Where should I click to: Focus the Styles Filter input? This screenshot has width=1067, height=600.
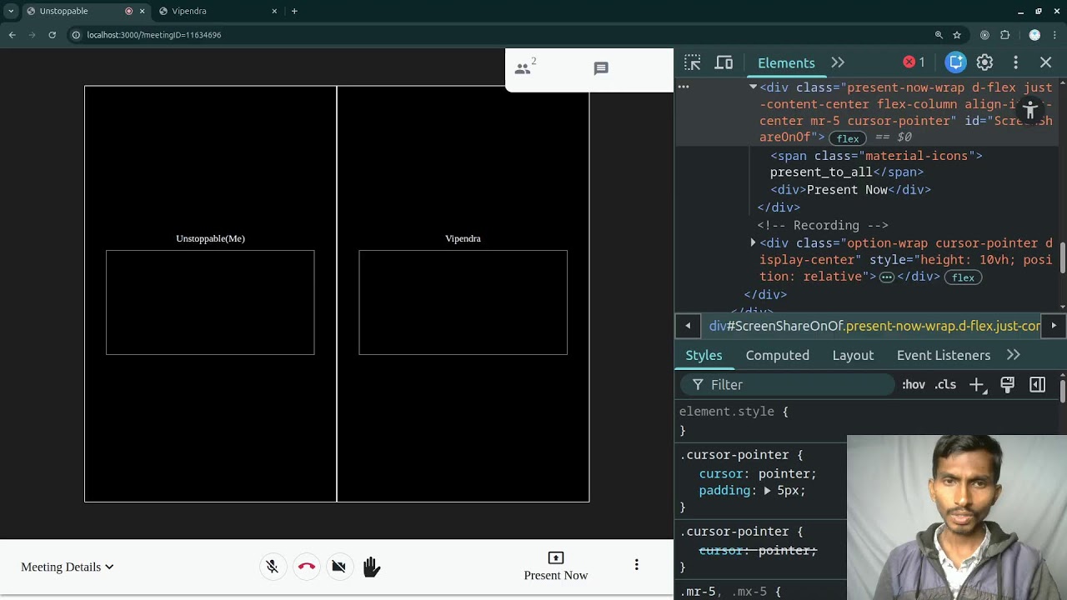[788, 385]
